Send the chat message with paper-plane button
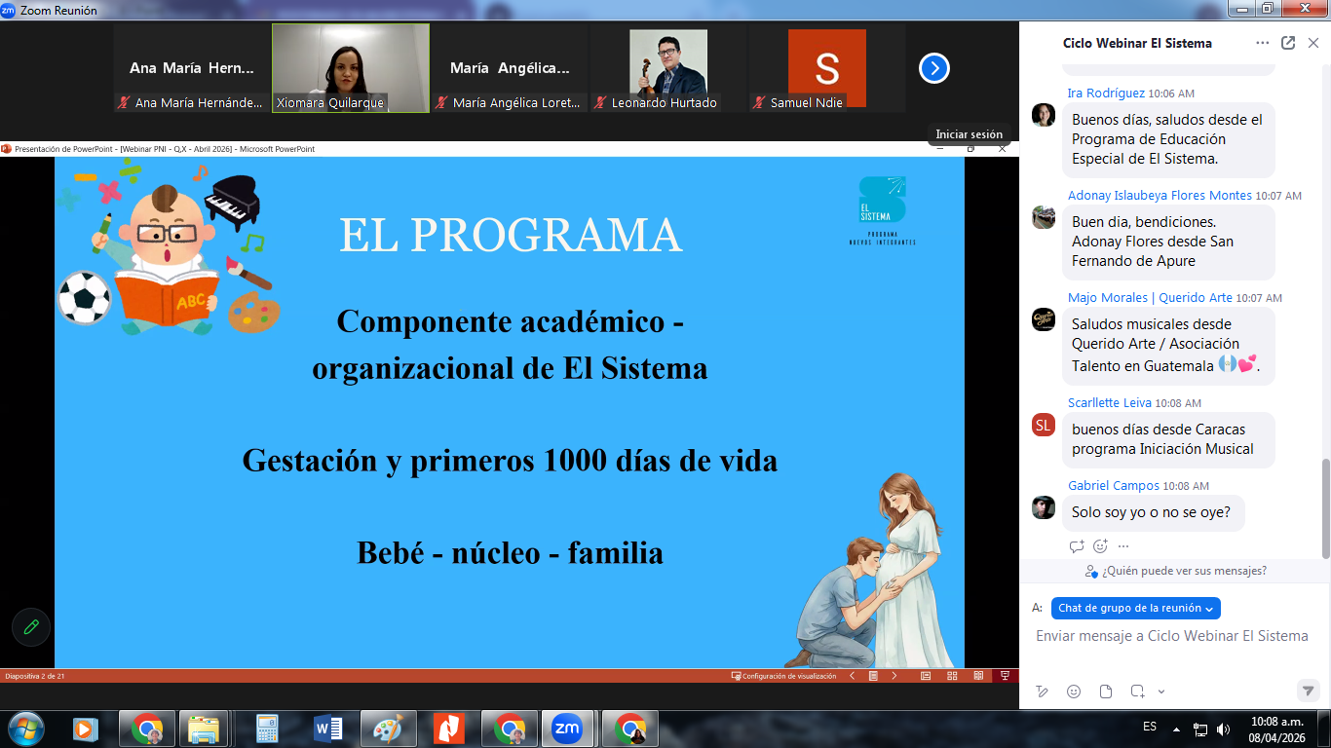The height and width of the screenshot is (748, 1331). tap(1309, 691)
